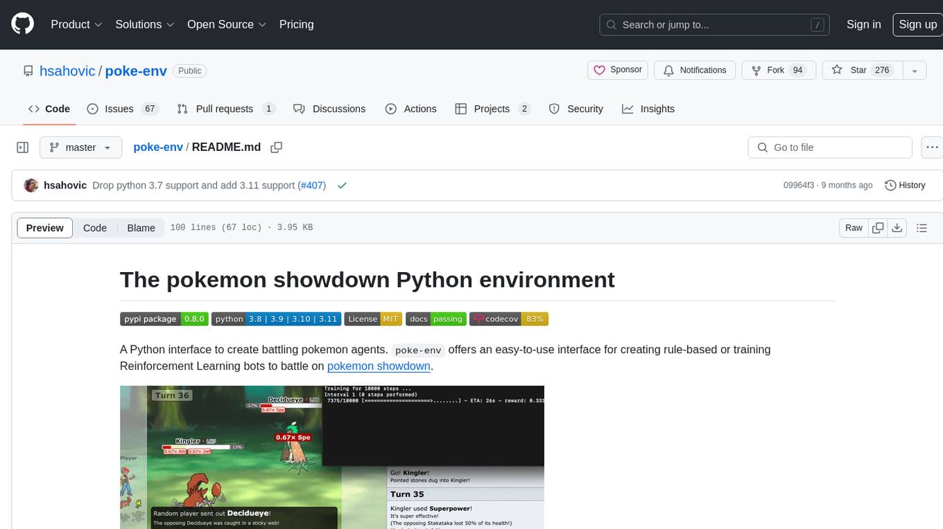Image resolution: width=943 pixels, height=529 pixels.
Task: Switch to the Security tab
Action: [x=576, y=109]
